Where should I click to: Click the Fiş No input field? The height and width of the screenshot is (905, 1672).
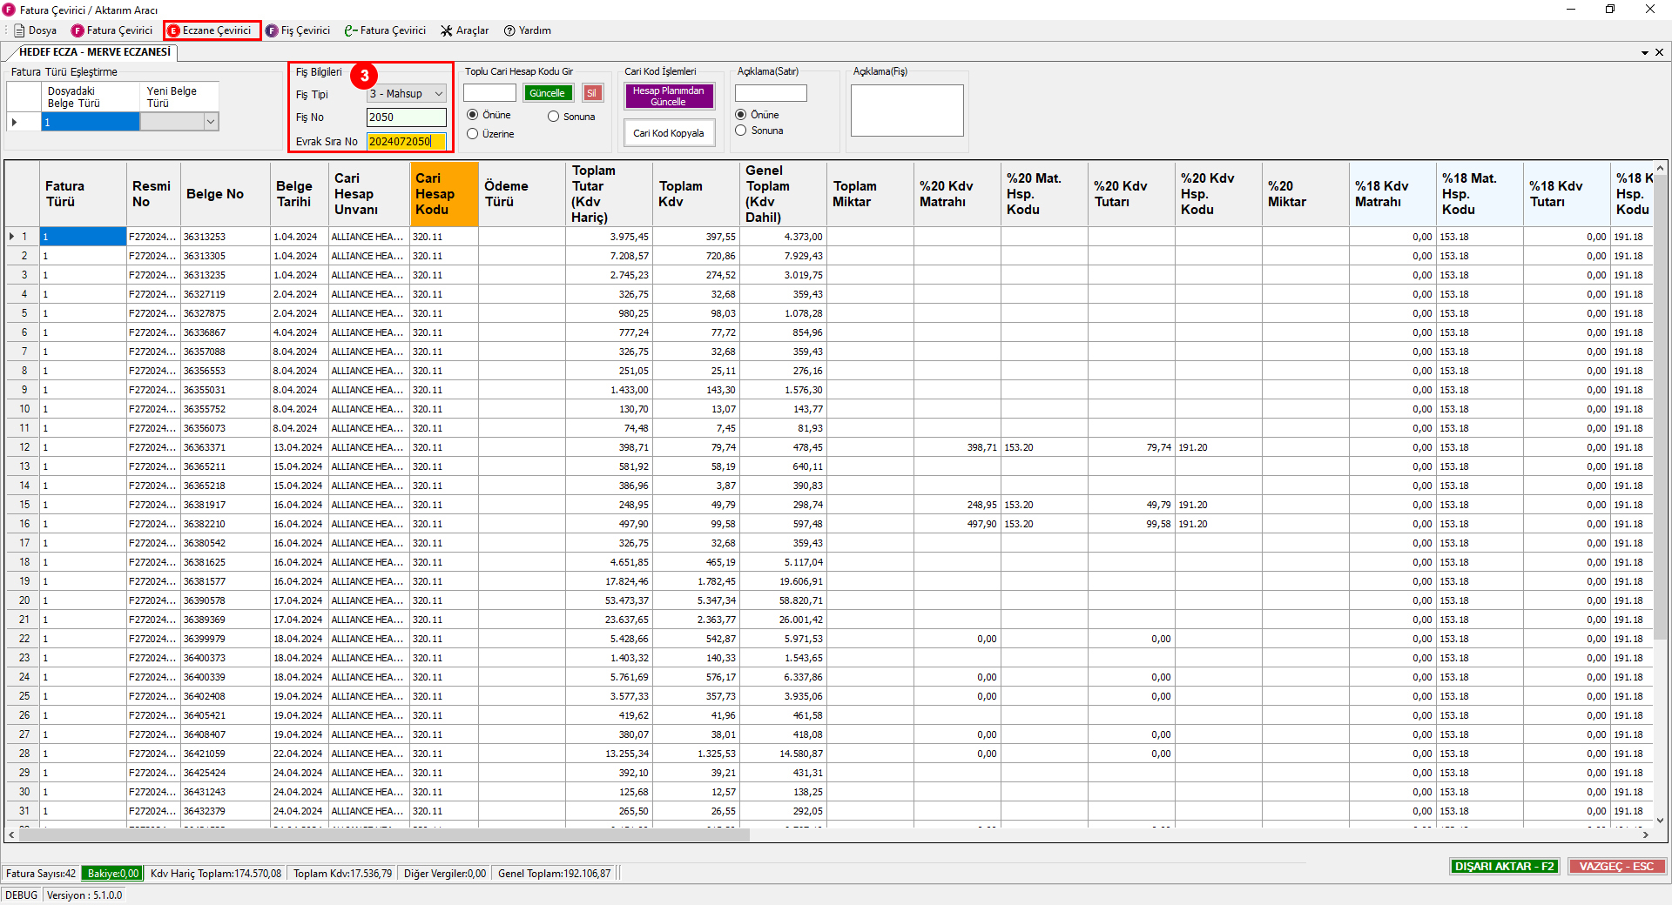pyautogui.click(x=406, y=117)
